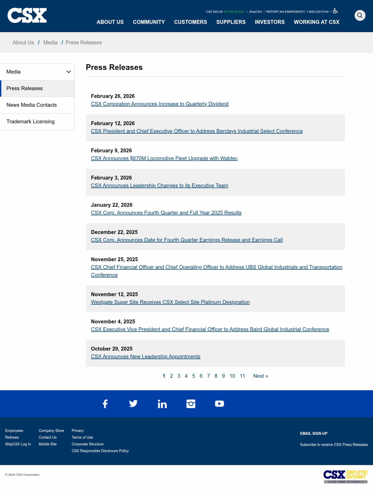Open CSX Instagram page icon
The height and width of the screenshot is (491, 373).
(x=191, y=404)
